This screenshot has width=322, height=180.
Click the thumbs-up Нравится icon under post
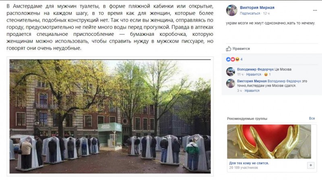[228, 49]
